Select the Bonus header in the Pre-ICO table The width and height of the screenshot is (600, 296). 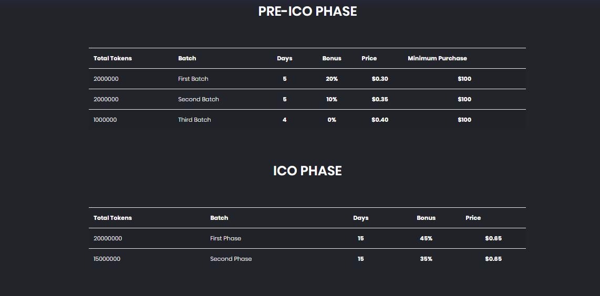(x=332, y=58)
